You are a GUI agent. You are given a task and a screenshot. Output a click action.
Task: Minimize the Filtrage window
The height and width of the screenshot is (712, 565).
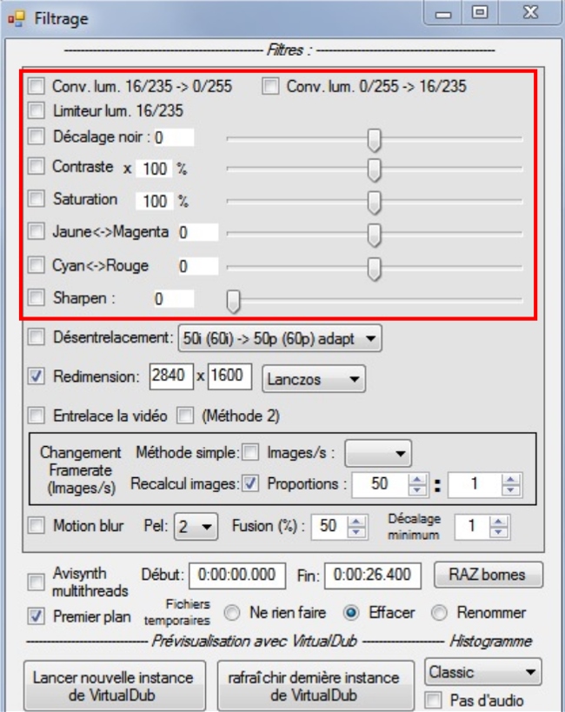(443, 14)
